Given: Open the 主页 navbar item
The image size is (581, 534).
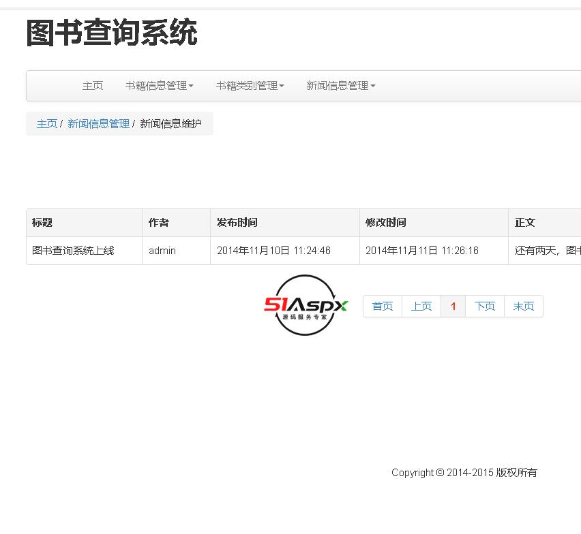Looking at the screenshot, I should 93,86.
